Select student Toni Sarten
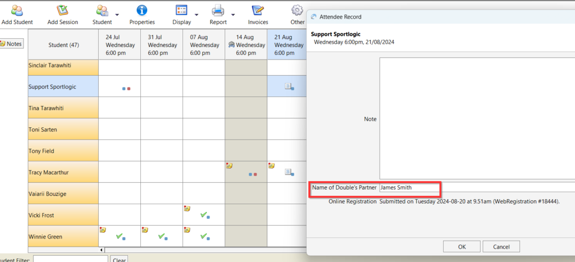The width and height of the screenshot is (575, 262). click(63, 129)
